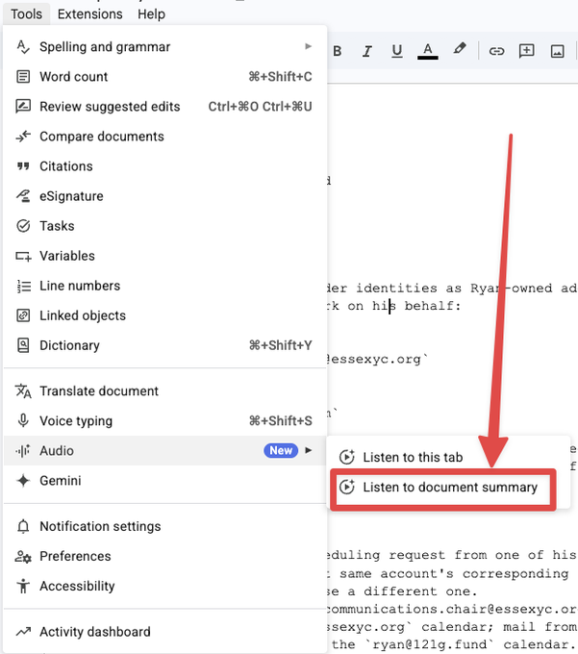Open the Tools menu
Image resolution: width=578 pixels, height=654 pixels.
coord(26,13)
